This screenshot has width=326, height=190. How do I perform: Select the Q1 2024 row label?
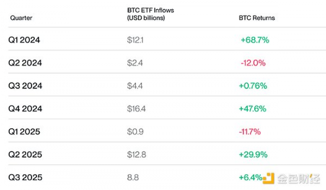tap(24, 40)
